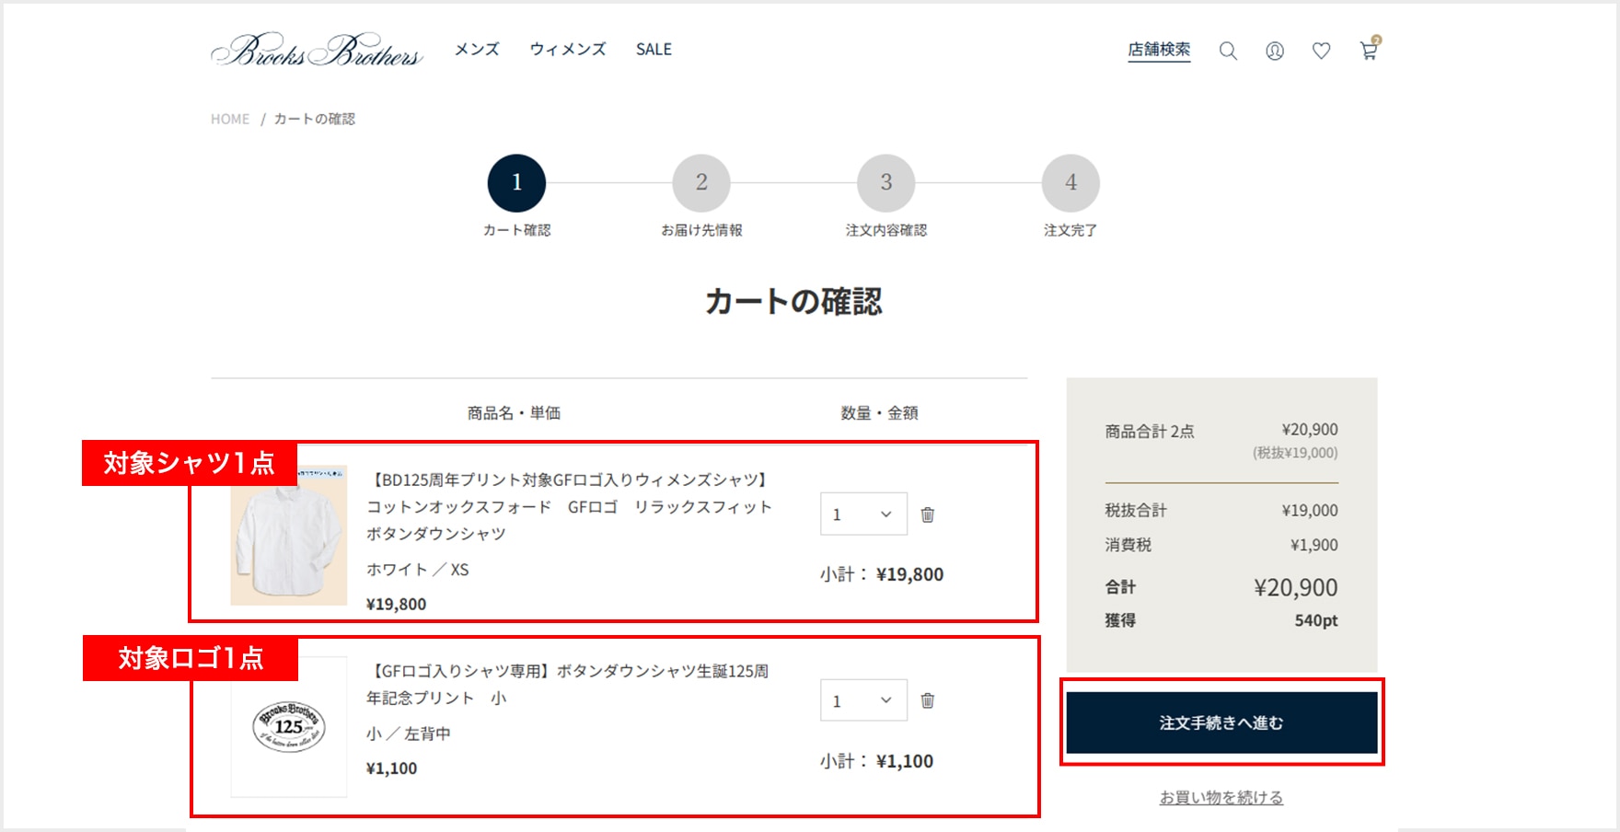Select step 4 注文完了 circle
Screen dimensions: 1620x832
[x=1070, y=183]
